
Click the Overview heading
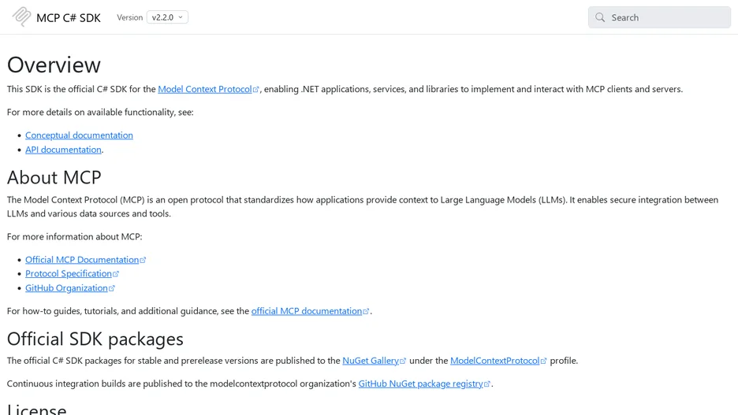click(x=54, y=65)
